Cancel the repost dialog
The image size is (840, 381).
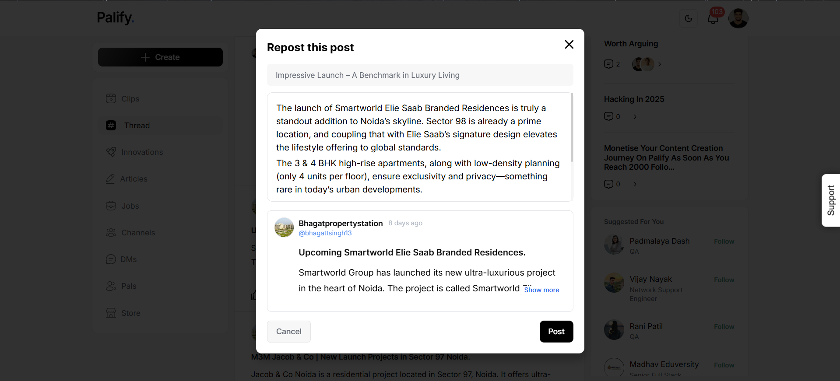coord(289,332)
